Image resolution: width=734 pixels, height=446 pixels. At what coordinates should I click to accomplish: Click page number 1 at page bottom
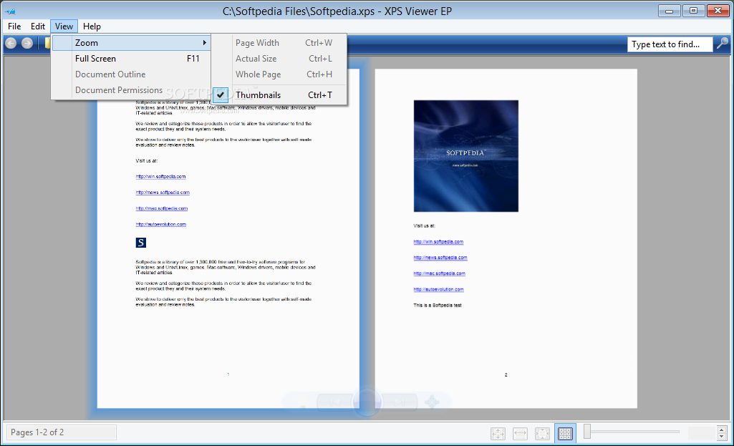[228, 374]
